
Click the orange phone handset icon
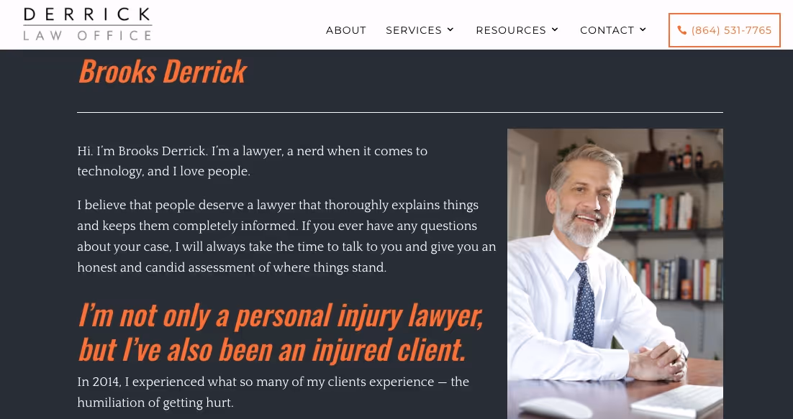point(681,30)
